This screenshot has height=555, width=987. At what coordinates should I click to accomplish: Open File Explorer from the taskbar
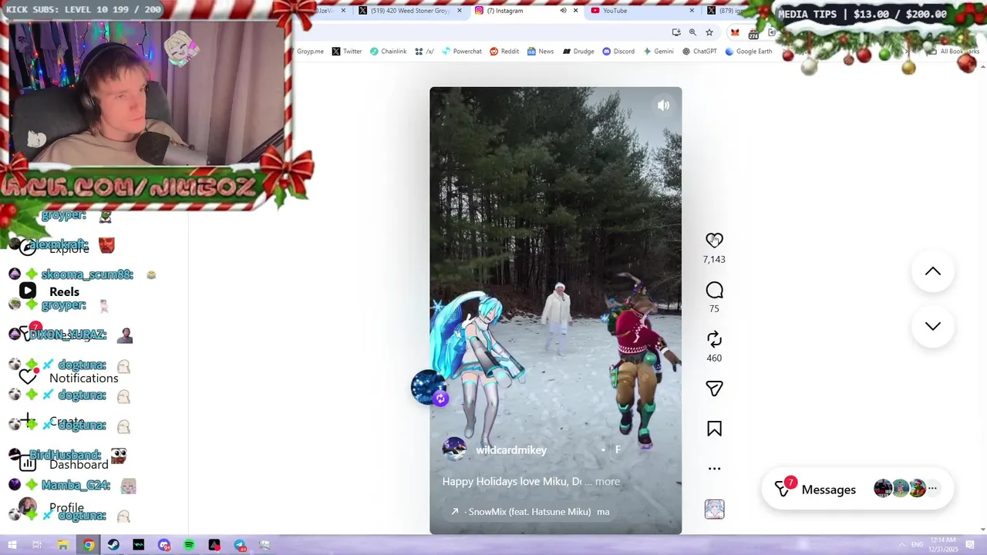tap(62, 545)
